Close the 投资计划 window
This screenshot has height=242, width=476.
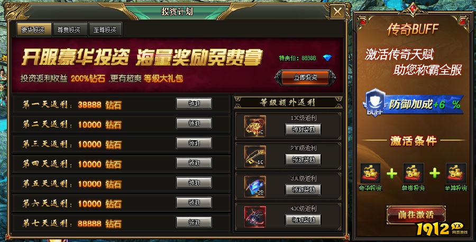pos(337,12)
